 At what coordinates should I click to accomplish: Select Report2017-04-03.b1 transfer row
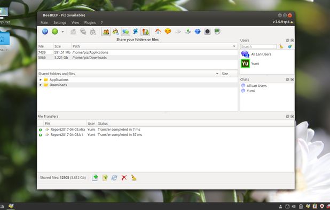[x=166, y=135]
